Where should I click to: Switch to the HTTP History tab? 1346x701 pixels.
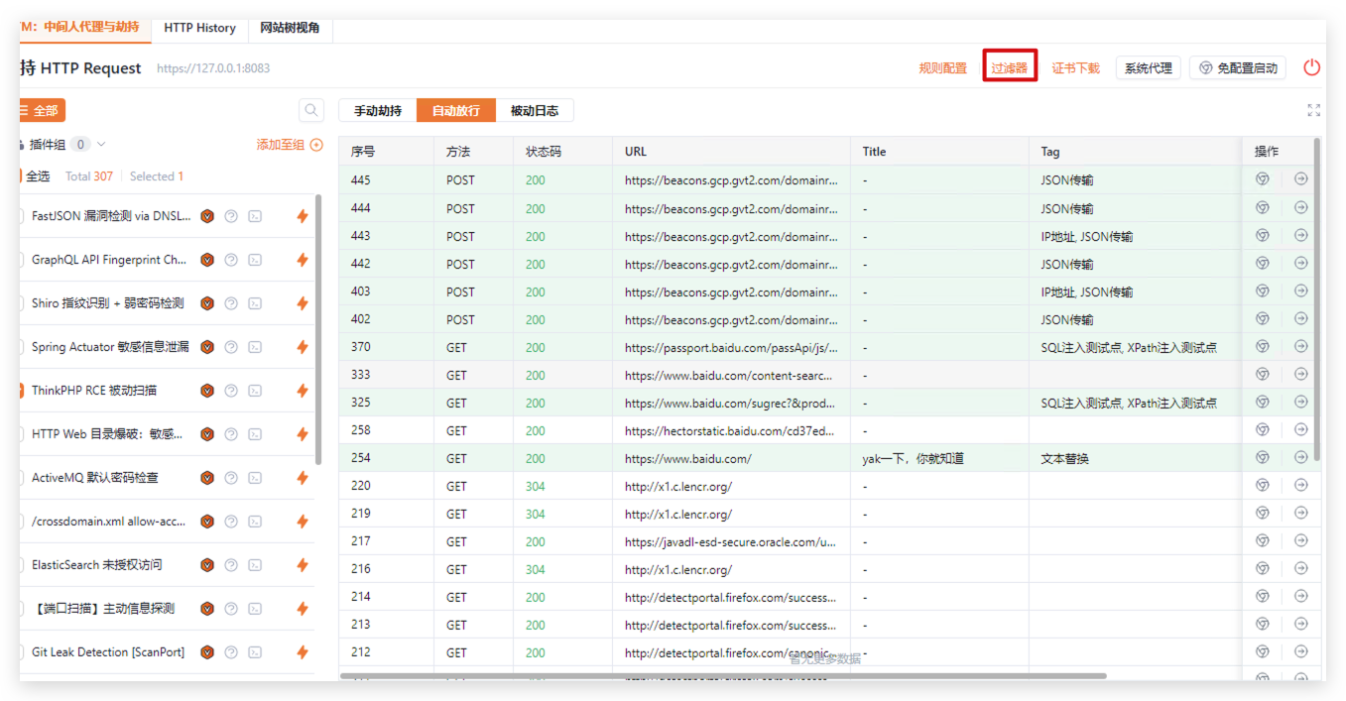(x=199, y=28)
